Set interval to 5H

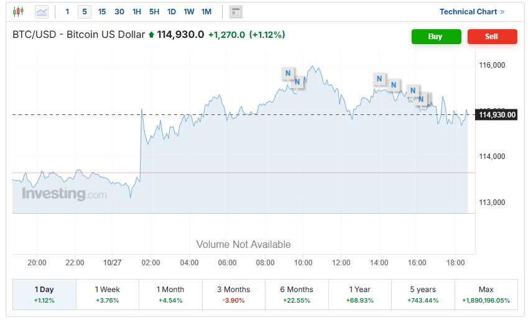[154, 12]
